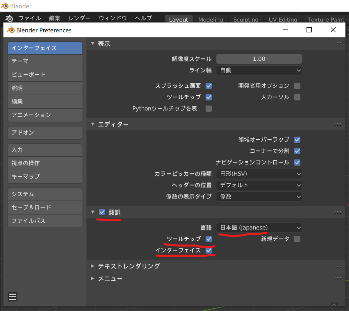Select the セーブ＆ロード preferences category
The image size is (349, 311).
45,208
